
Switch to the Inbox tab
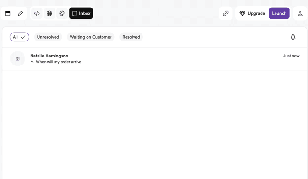[81, 13]
